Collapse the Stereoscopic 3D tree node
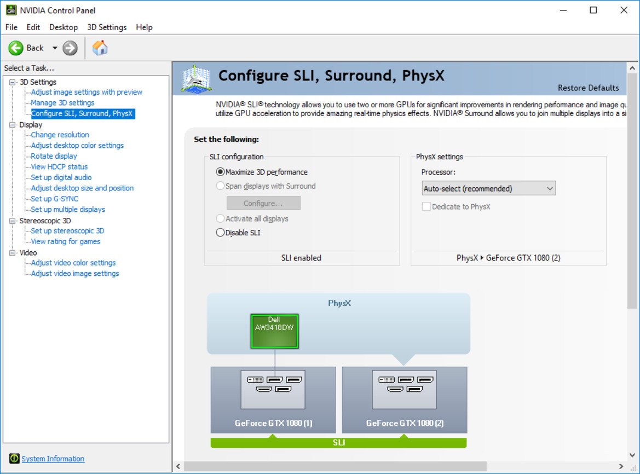Image resolution: width=640 pixels, height=474 pixels. pos(13,221)
